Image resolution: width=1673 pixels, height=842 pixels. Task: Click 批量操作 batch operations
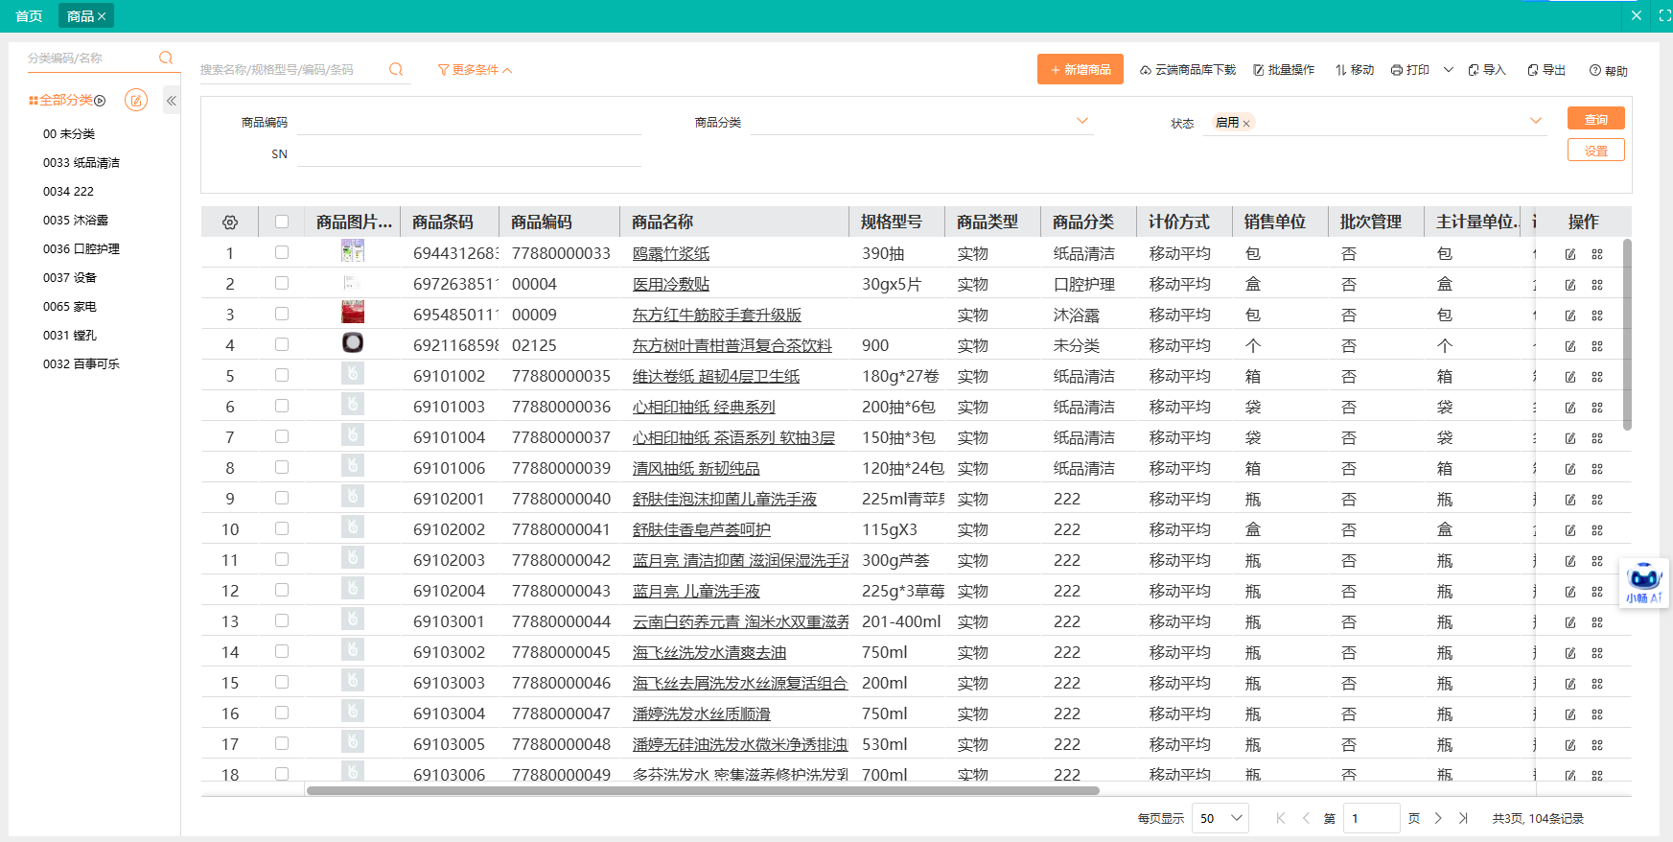click(1284, 70)
